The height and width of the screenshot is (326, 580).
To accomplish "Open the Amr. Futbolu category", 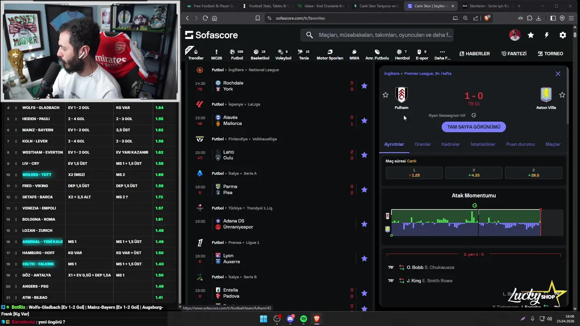I will pyautogui.click(x=377, y=54).
